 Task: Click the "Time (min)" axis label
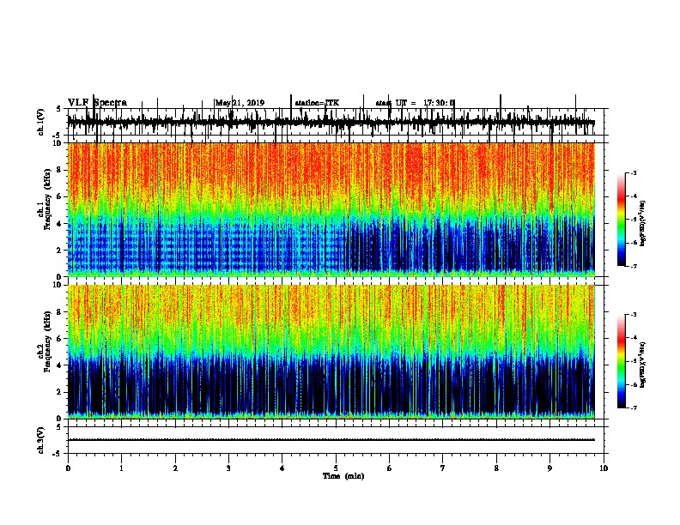[x=343, y=476]
